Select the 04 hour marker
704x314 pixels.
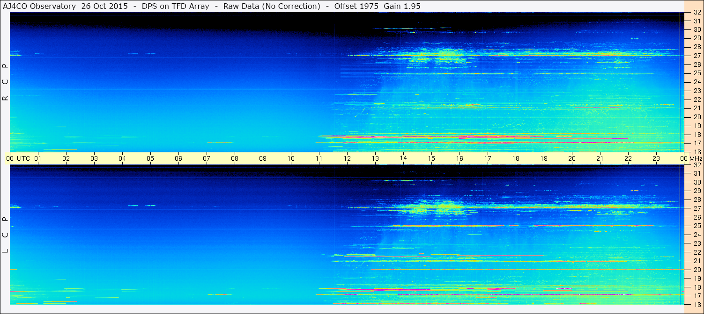[122, 158]
